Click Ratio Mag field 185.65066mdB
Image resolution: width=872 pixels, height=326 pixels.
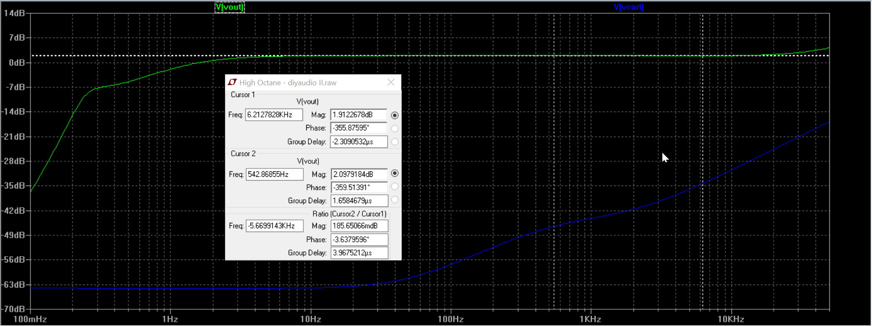tap(359, 226)
